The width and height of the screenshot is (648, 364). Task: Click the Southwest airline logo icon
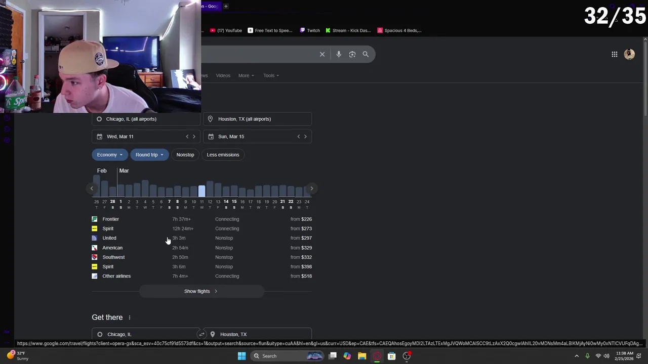tap(95, 257)
